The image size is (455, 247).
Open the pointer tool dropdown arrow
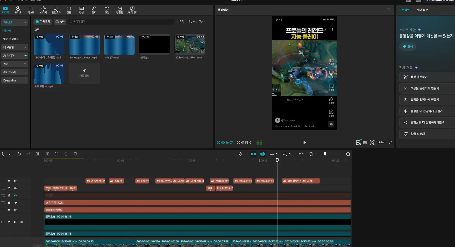pyautogui.click(x=9, y=154)
